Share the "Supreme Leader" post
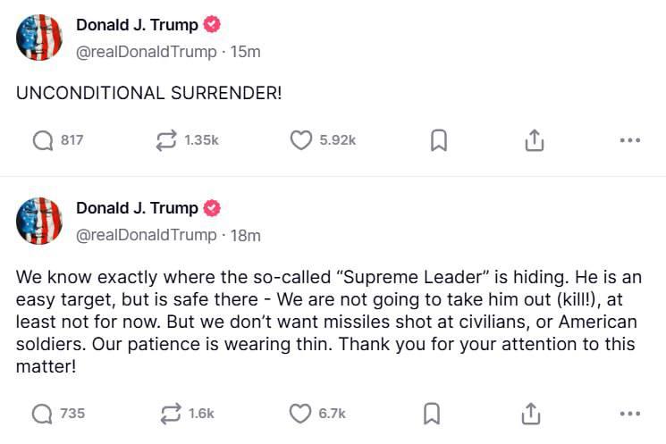The image size is (666, 444). pos(530,413)
